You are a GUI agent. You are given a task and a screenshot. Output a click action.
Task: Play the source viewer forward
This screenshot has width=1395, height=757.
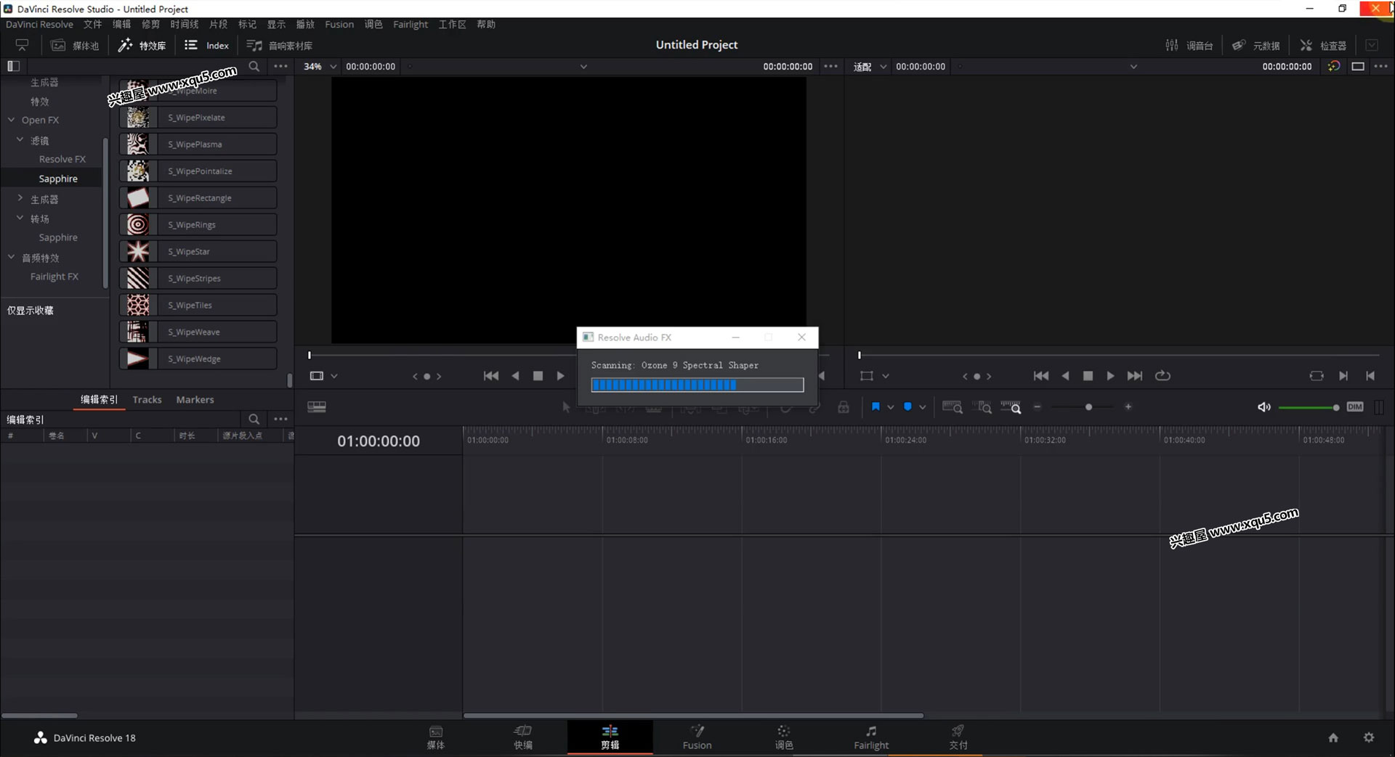click(560, 376)
